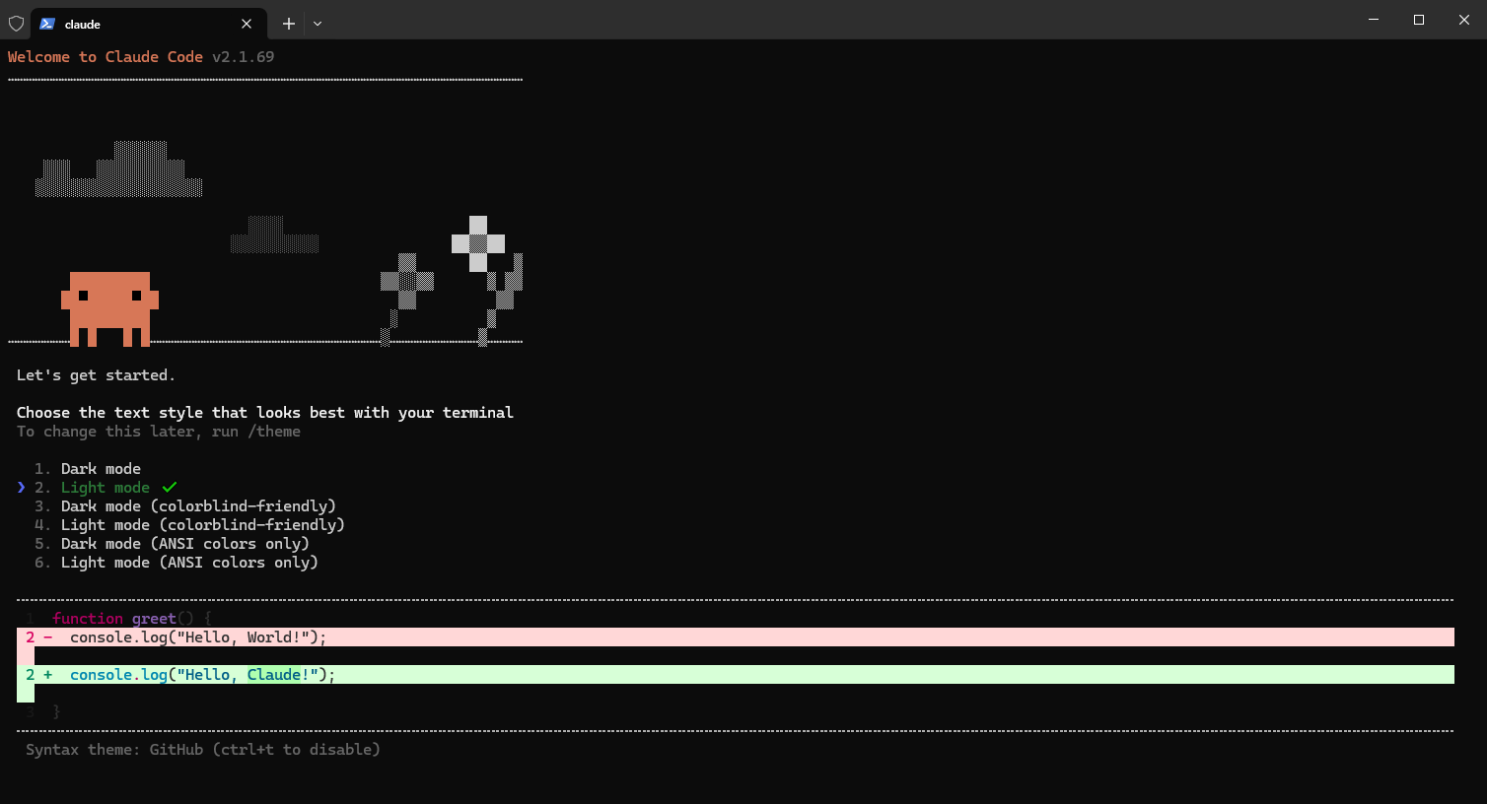Screen dimensions: 1487x804
Task: Click the added "Hello, Claude!" diff line
Action: [736, 675]
